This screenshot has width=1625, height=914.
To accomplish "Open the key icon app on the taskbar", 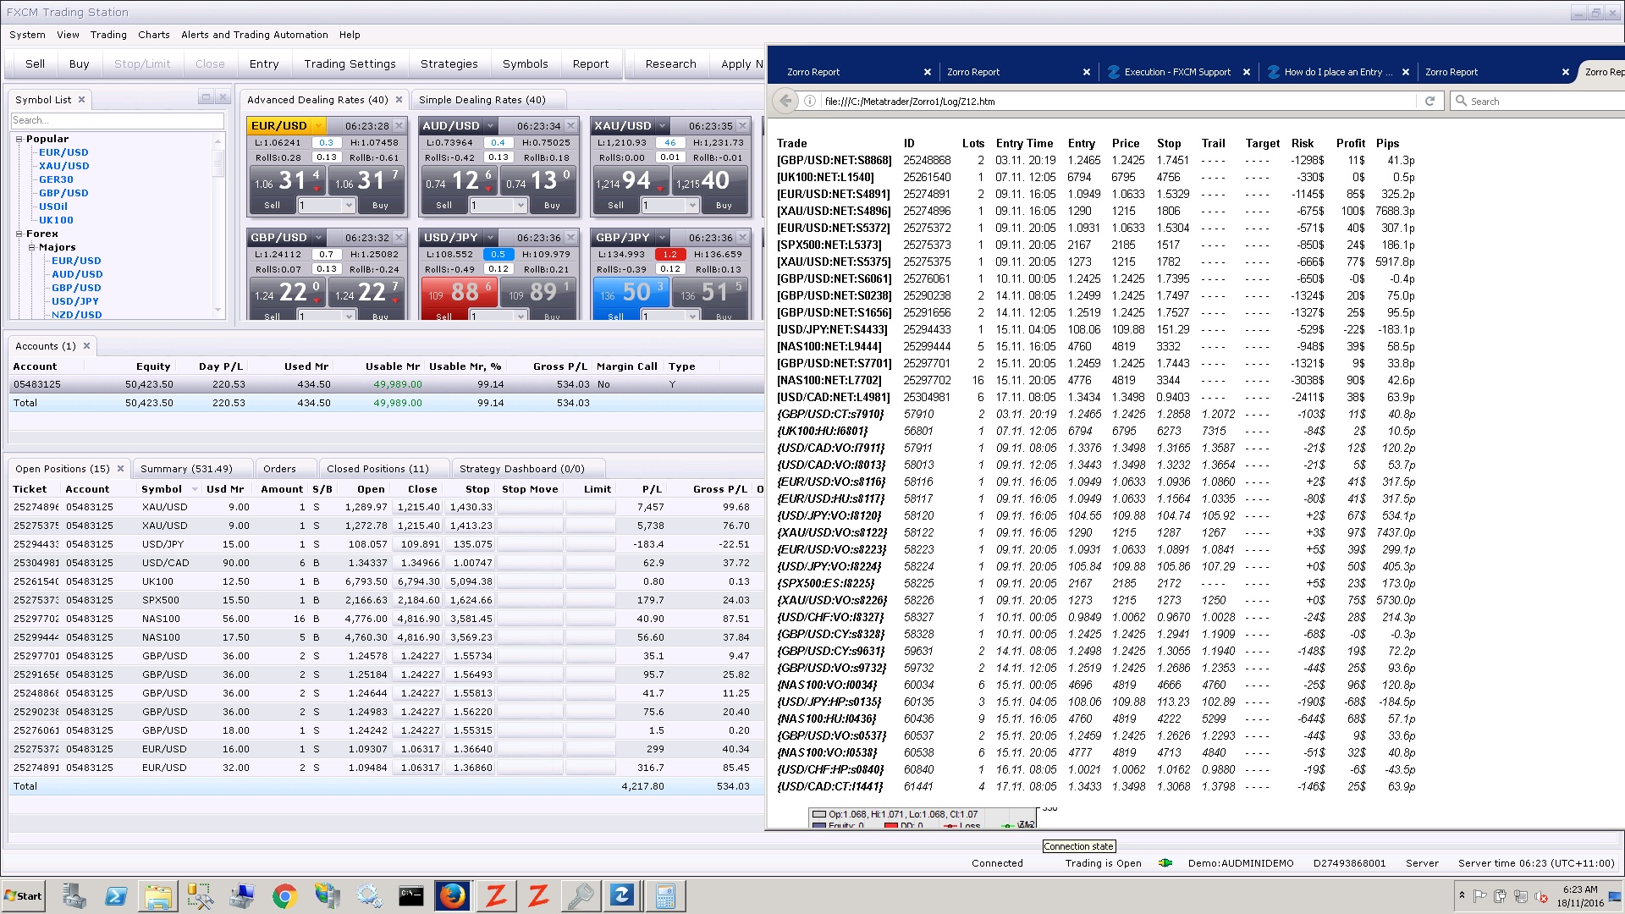I will [581, 895].
